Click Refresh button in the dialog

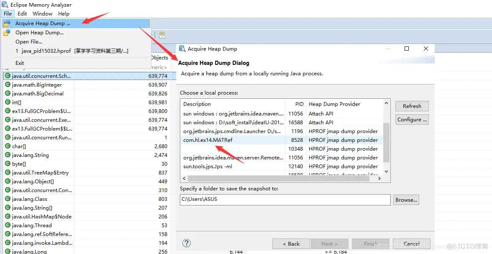(x=412, y=106)
